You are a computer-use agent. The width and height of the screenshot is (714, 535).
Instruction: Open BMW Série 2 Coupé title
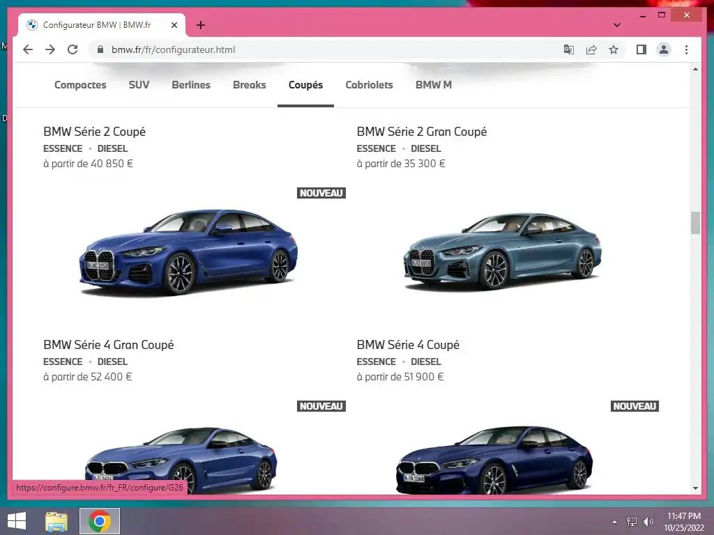coord(94,132)
